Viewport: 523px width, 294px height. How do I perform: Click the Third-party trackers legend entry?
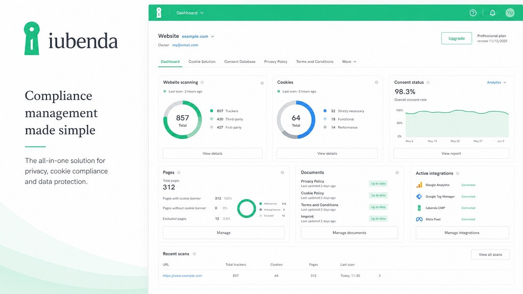coord(226,119)
